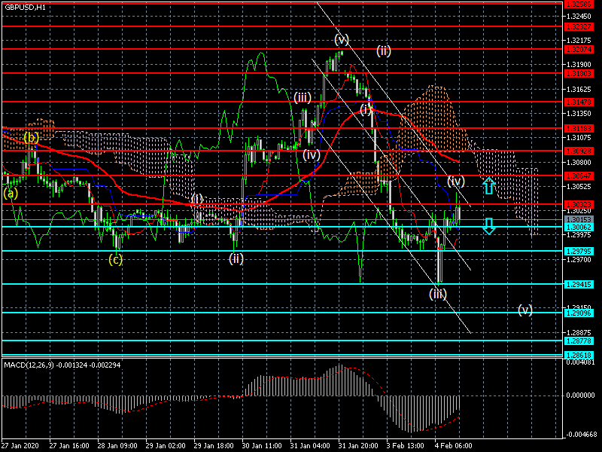Viewport: 602px width, 452px height.
Task: Click the 30 Jan 11:00 time axis label
Action: click(262, 446)
